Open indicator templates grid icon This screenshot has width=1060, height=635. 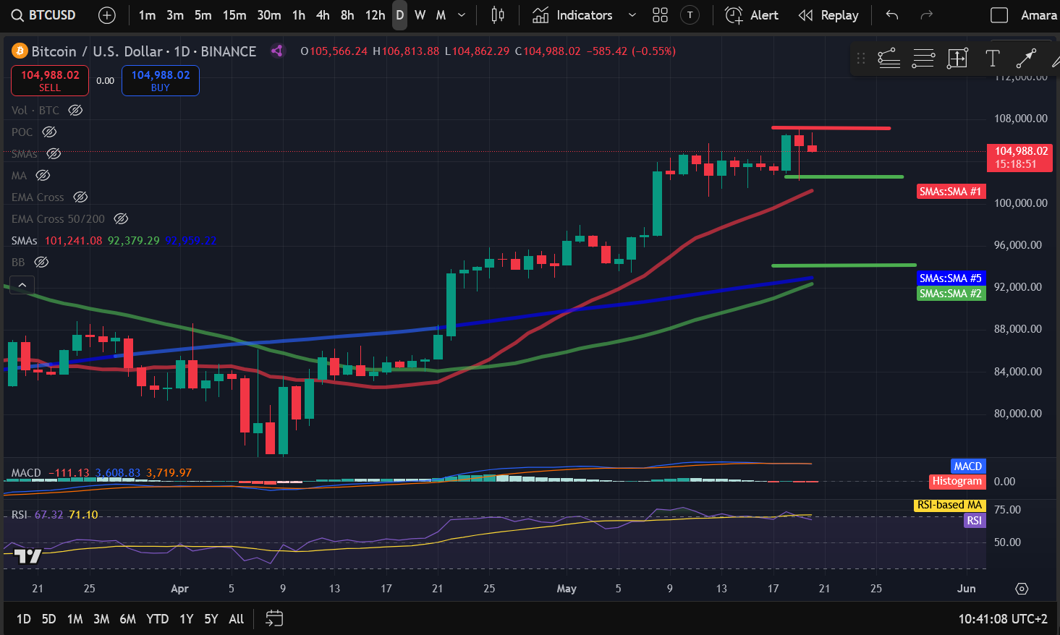click(660, 15)
